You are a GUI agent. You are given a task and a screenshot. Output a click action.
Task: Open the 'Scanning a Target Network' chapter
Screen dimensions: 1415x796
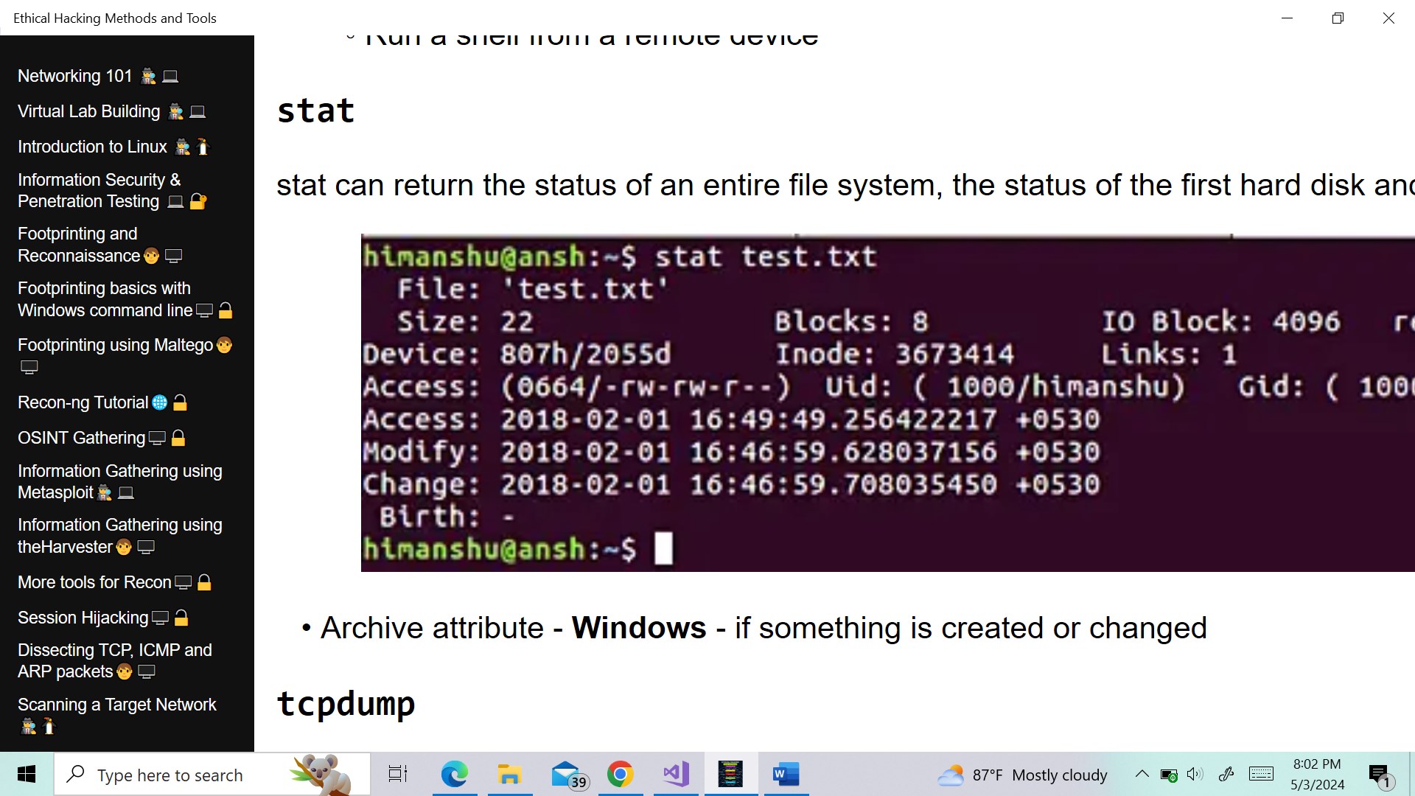pyautogui.click(x=116, y=705)
